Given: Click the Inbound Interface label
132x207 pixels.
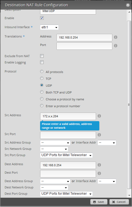Looking at the screenshot, I should click(x=17, y=27).
